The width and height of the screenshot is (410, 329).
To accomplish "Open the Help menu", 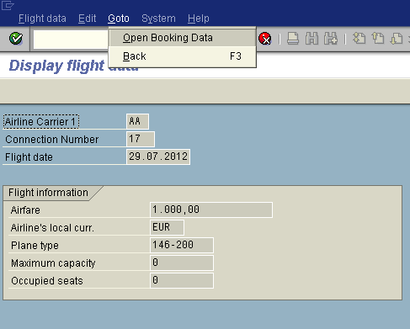I will [199, 19].
